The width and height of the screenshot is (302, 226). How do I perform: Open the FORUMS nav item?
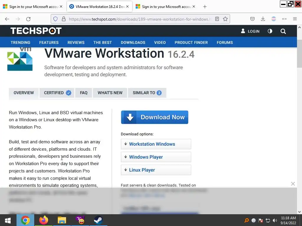point(224,42)
